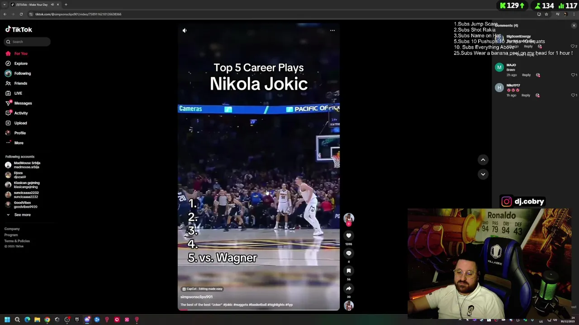The image size is (579, 325).
Task: Click the CapCut Editing made easy tag
Action: (x=202, y=289)
